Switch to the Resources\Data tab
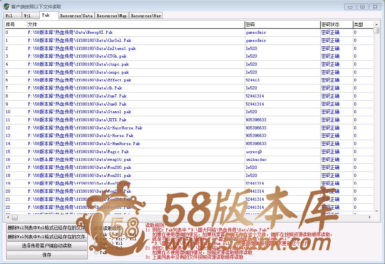The image size is (385, 264). point(76,16)
